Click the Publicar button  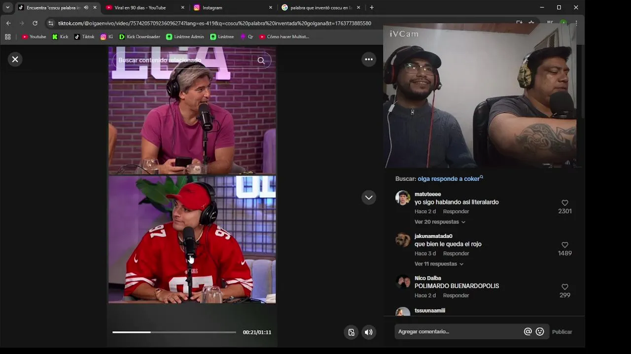(x=562, y=332)
